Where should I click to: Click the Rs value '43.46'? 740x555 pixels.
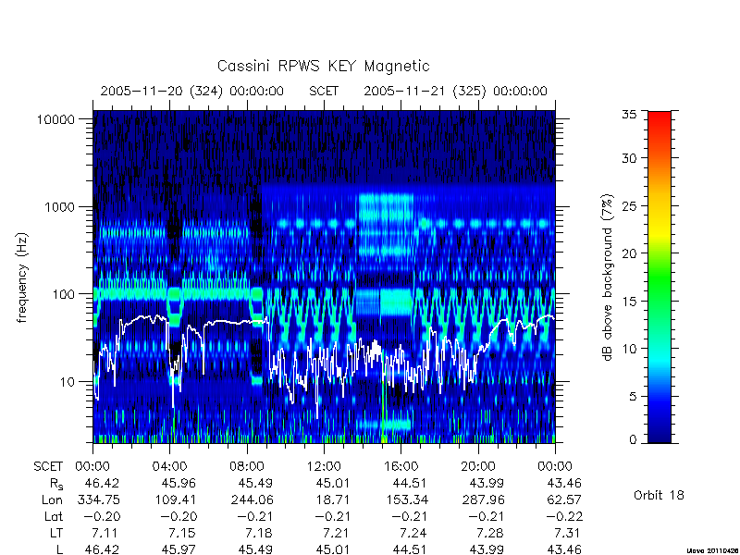[564, 484]
